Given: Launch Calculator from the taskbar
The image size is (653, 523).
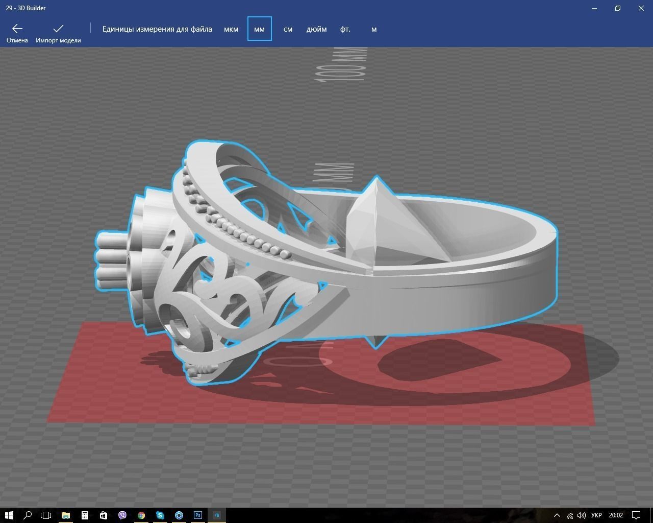Looking at the screenshot, I should click(x=85, y=515).
